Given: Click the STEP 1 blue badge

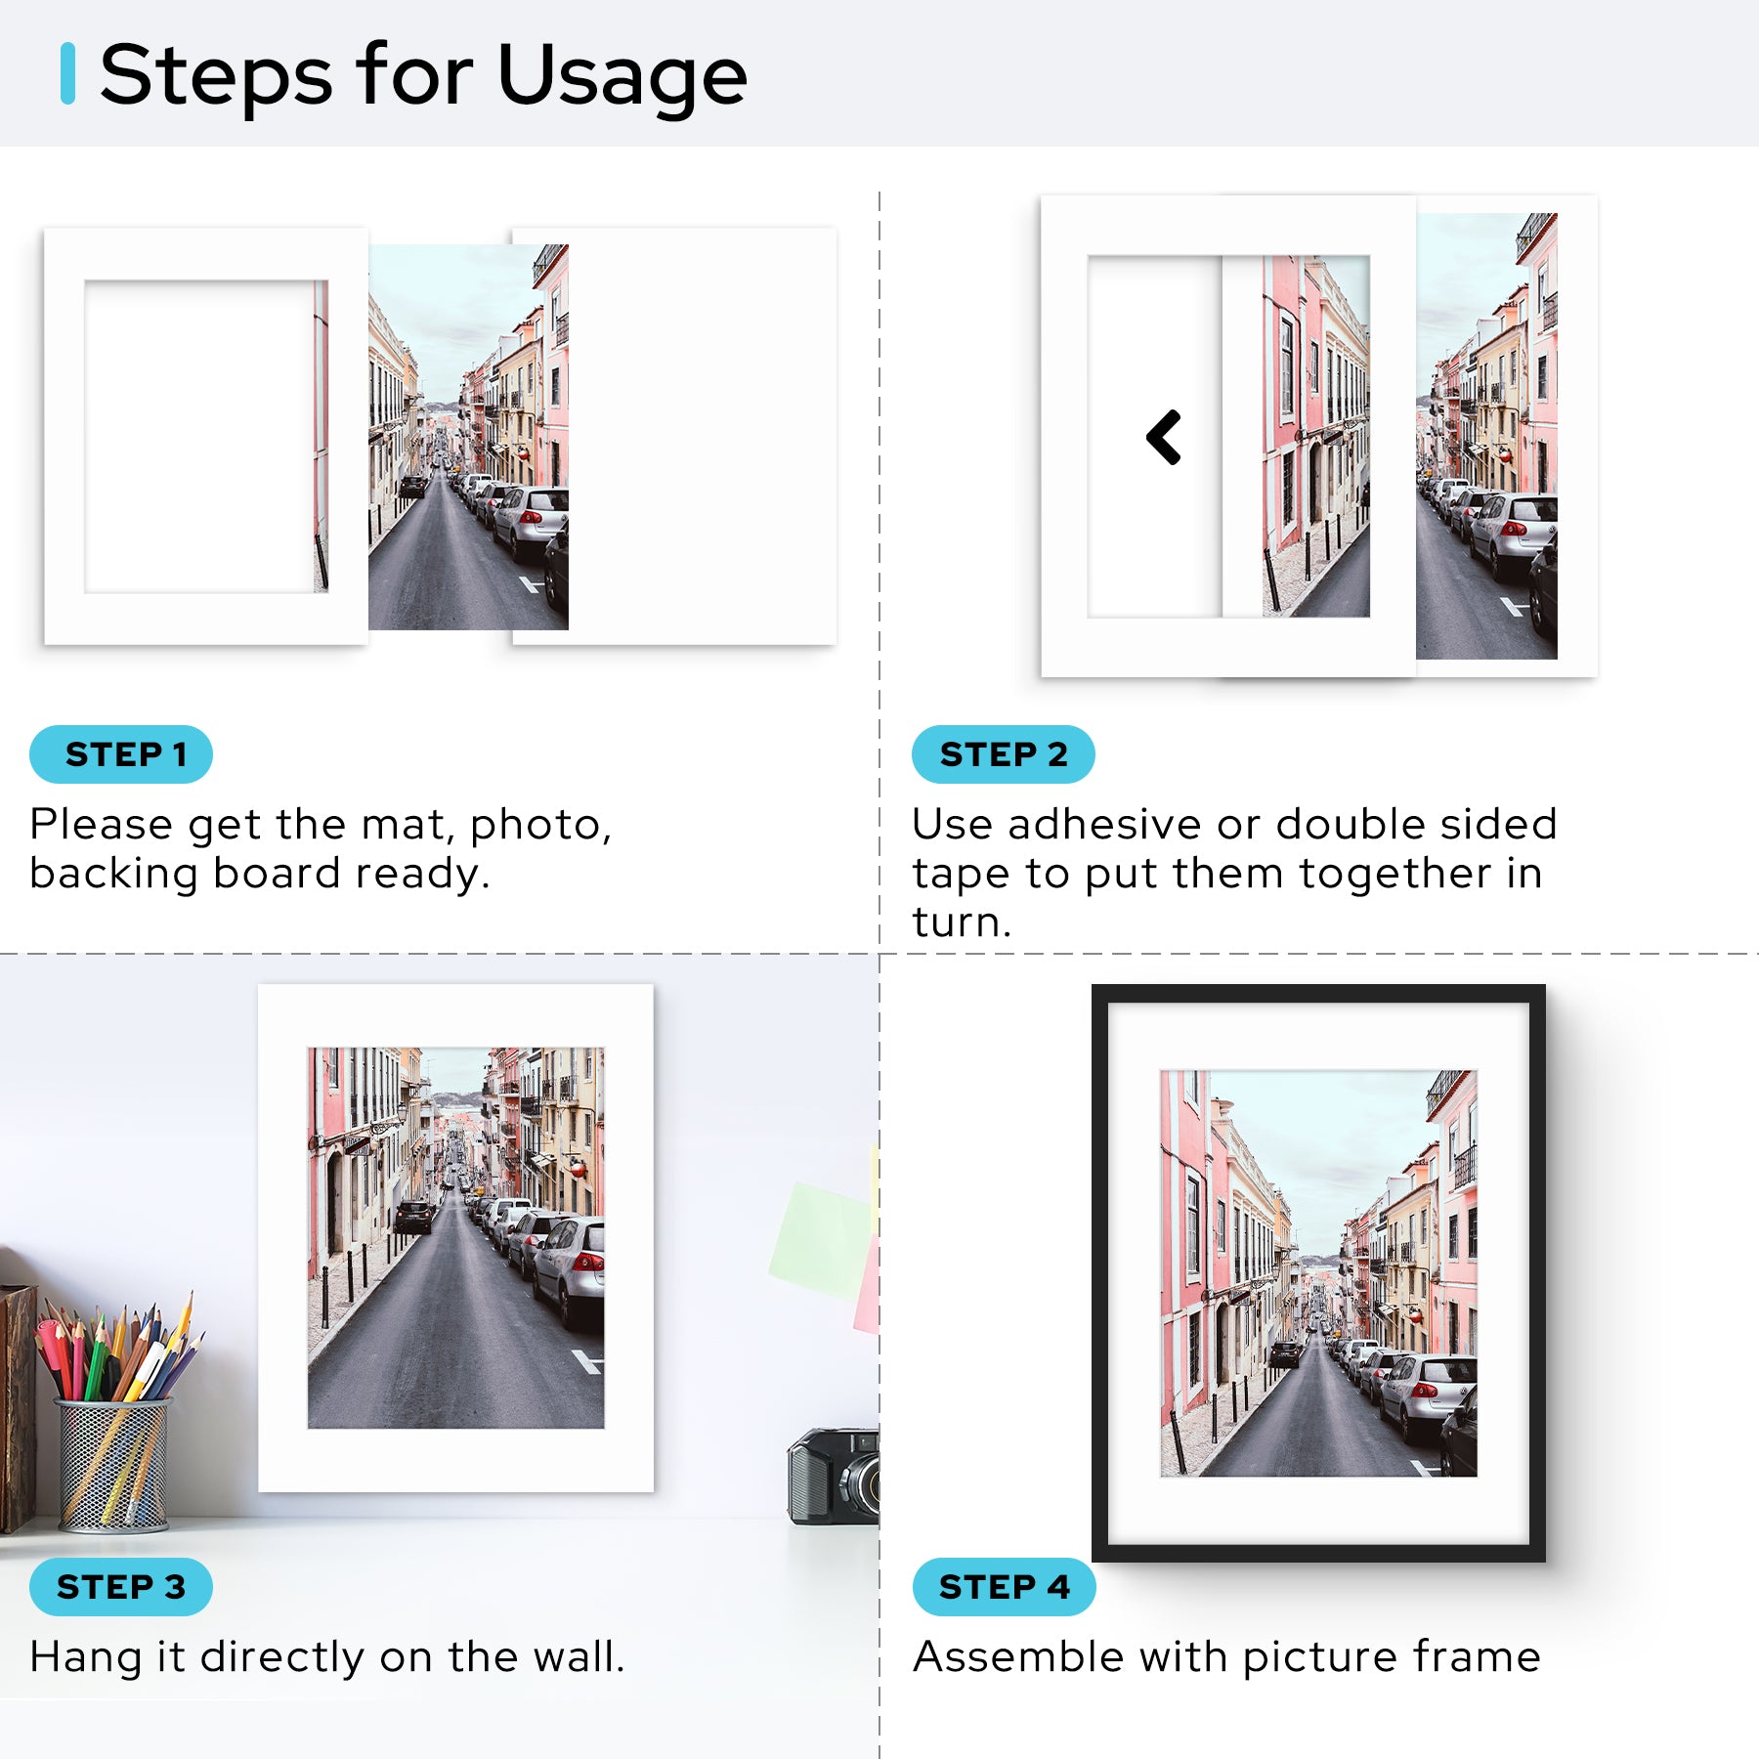Looking at the screenshot, I should [121, 754].
